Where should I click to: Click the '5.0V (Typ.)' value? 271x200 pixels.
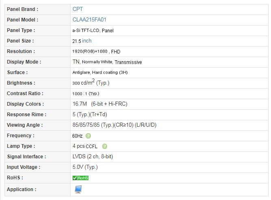pyautogui.click(x=85, y=167)
